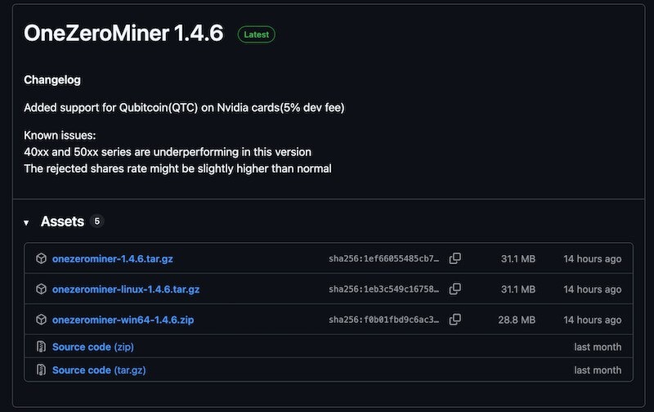654x412 pixels.
Task: Click the 28.8 MB file size
Action: [517, 320]
